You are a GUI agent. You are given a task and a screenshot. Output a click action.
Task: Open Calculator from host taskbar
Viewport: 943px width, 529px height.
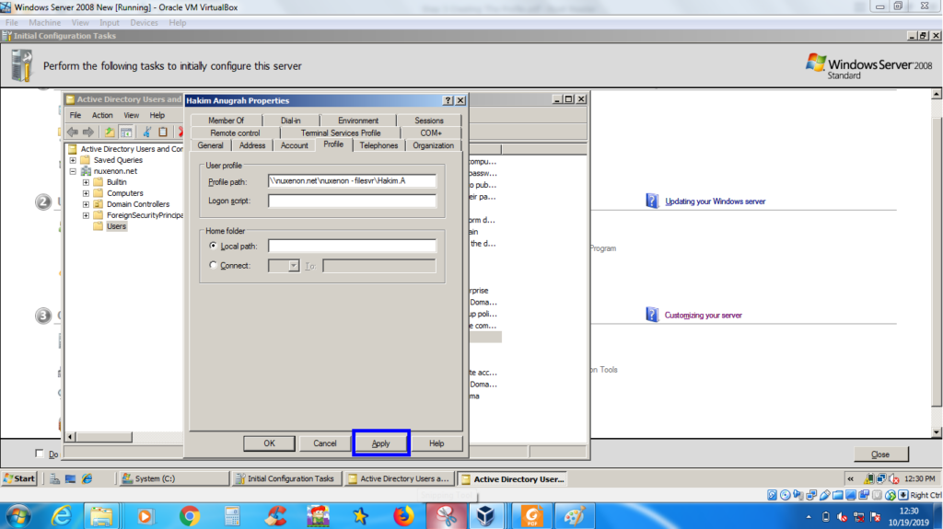[x=231, y=516]
